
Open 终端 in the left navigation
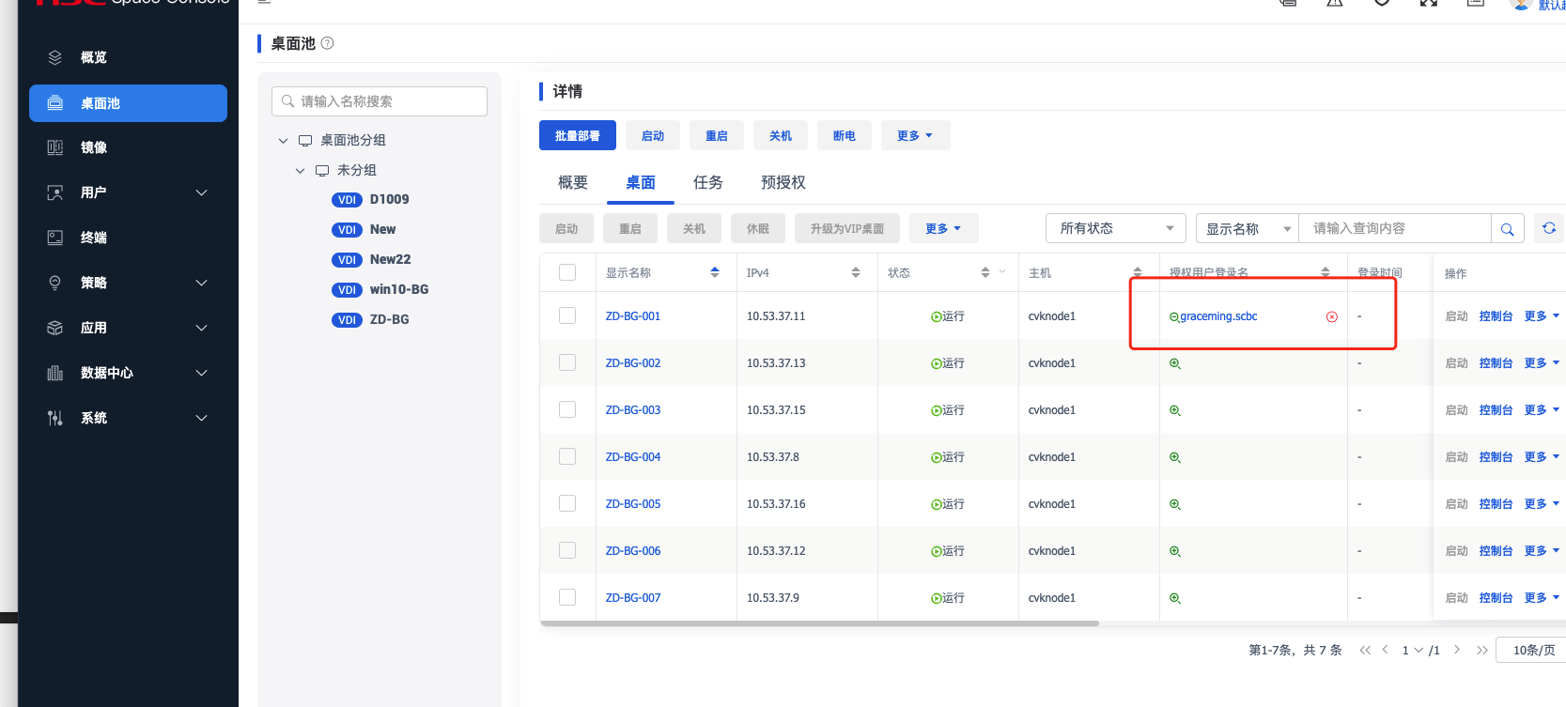tap(94, 238)
